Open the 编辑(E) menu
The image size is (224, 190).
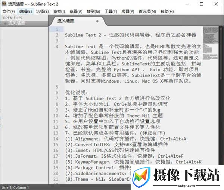pyautogui.click(x=25, y=12)
